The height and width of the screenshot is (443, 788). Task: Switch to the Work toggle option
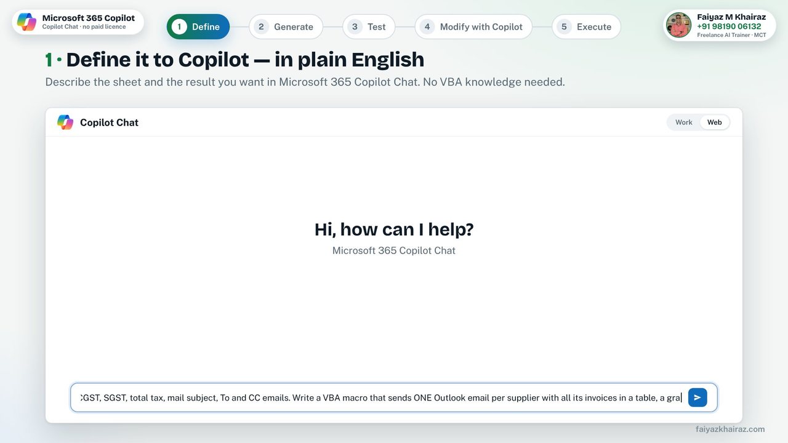pos(684,122)
